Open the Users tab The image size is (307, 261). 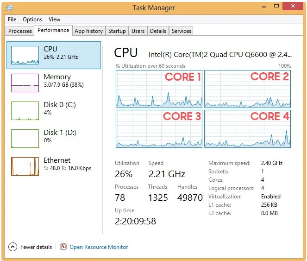[x=138, y=31]
